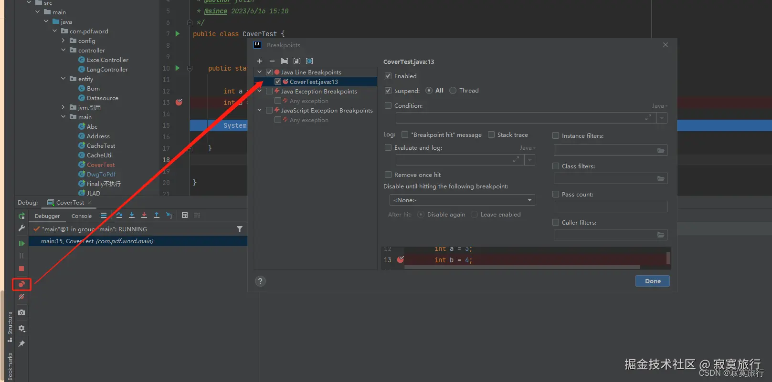Select the CoverTest debug session tab

[x=70, y=202]
